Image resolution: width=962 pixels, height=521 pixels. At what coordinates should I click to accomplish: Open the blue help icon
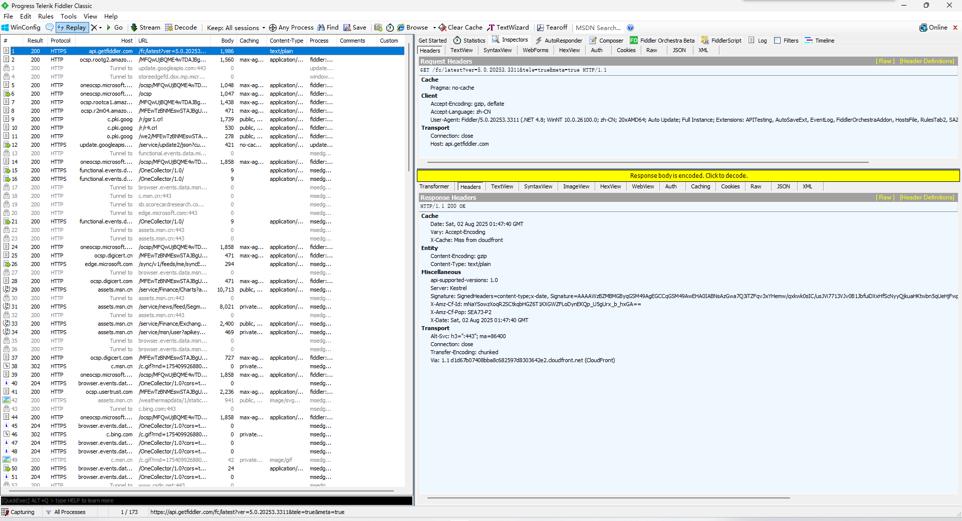click(630, 28)
